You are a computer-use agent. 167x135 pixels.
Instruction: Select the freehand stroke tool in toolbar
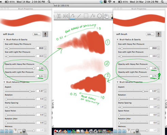tap(73, 16)
